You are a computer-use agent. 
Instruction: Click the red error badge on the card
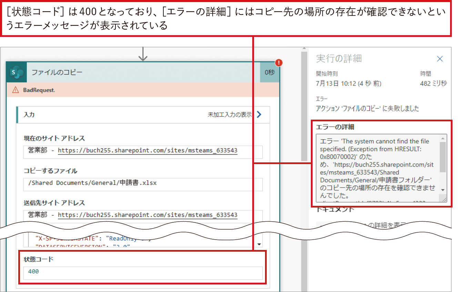[x=278, y=63]
